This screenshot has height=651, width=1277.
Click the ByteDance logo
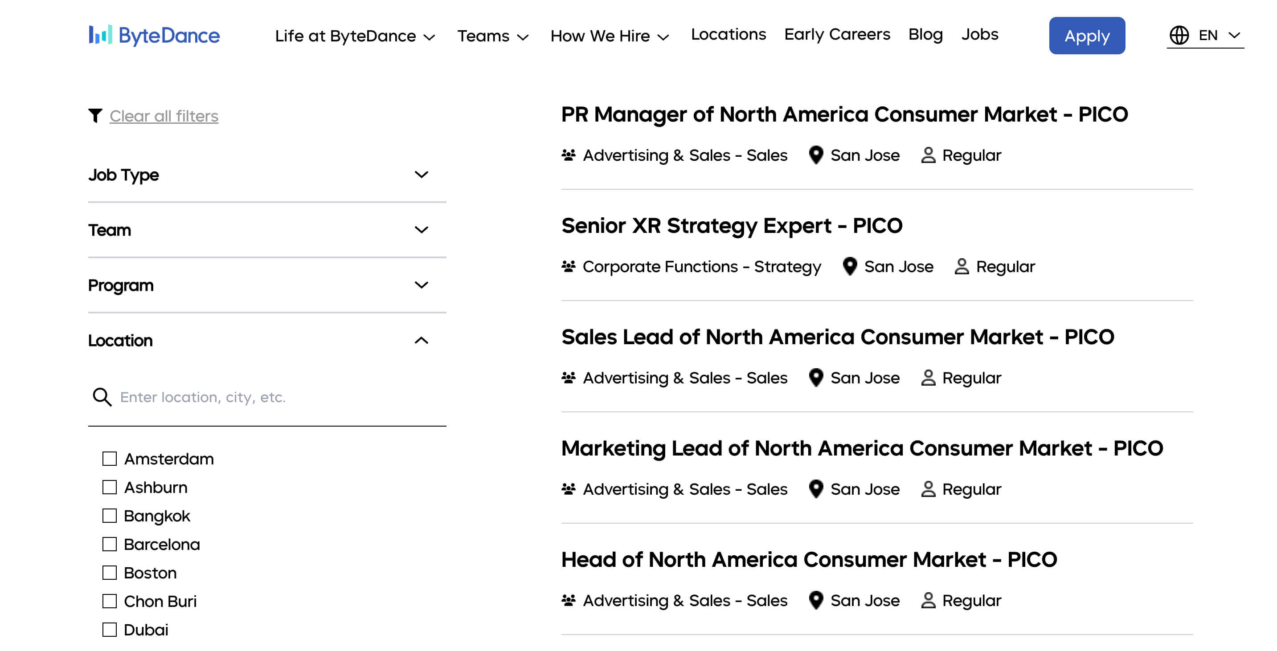[x=154, y=35]
